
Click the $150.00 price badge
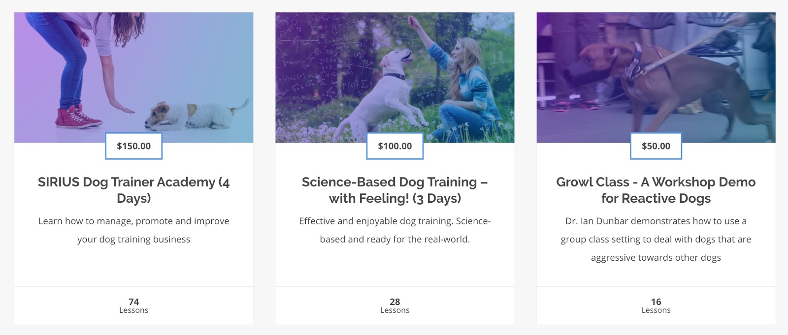133,146
